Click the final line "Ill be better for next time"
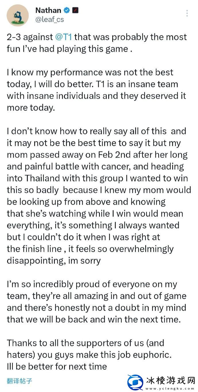This screenshot has height=392, width=198. click(x=57, y=366)
